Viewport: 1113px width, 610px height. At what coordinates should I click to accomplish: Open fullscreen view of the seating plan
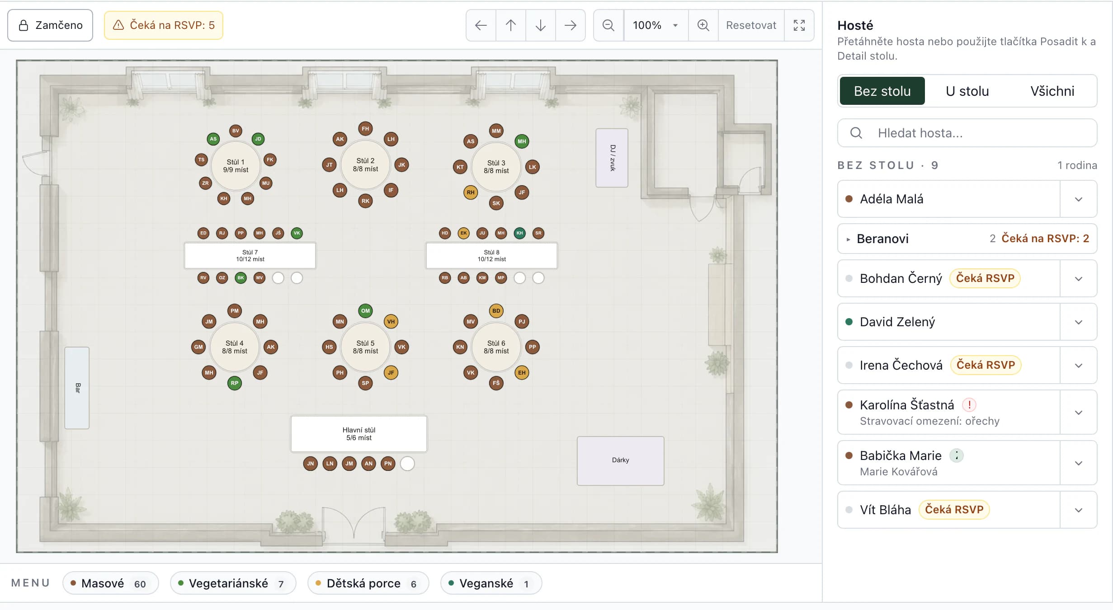tap(799, 25)
